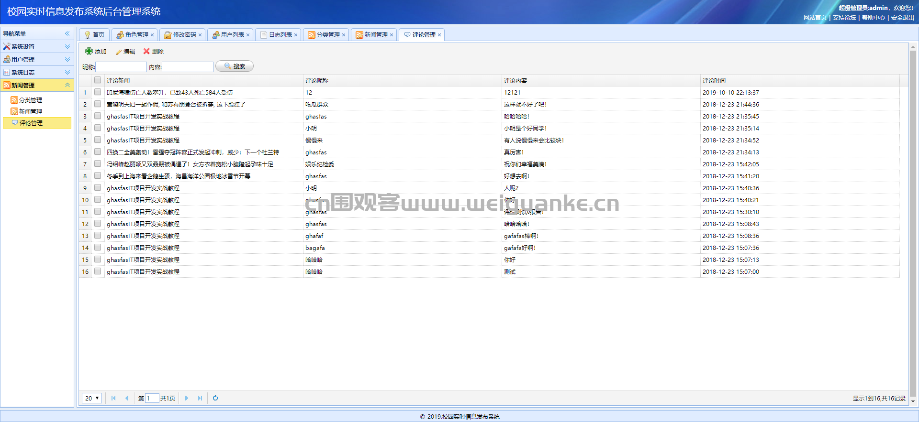
Task: Click the 搜索 search button
Action: point(235,66)
